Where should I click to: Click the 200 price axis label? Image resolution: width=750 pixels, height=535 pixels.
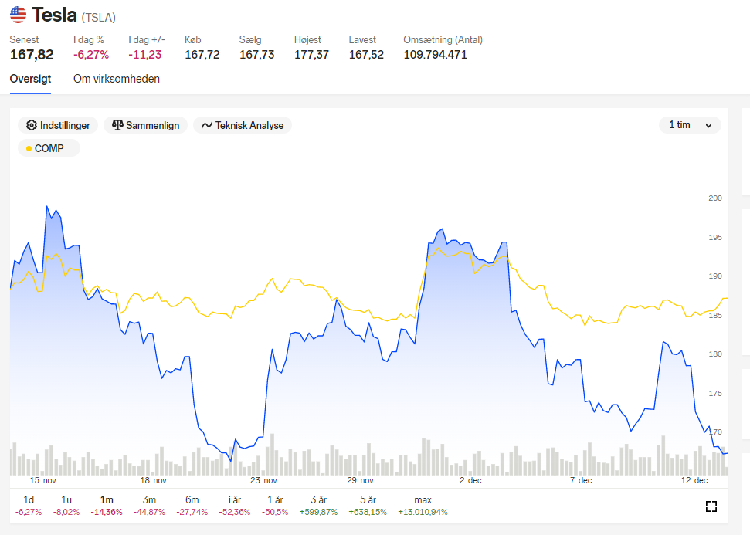pyautogui.click(x=715, y=198)
